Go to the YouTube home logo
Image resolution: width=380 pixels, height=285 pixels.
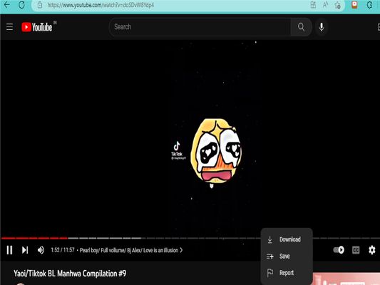pyautogui.click(x=37, y=27)
